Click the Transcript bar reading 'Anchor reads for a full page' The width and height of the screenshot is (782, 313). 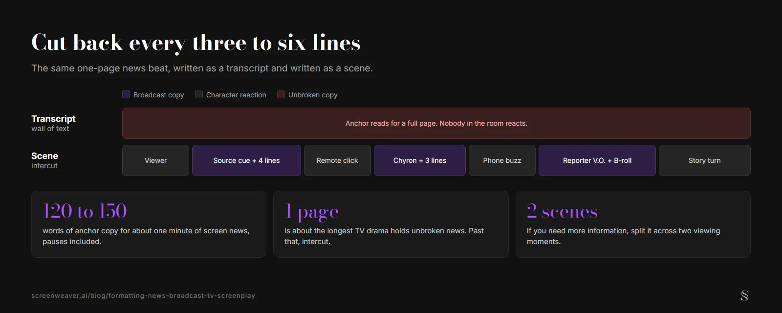point(436,123)
